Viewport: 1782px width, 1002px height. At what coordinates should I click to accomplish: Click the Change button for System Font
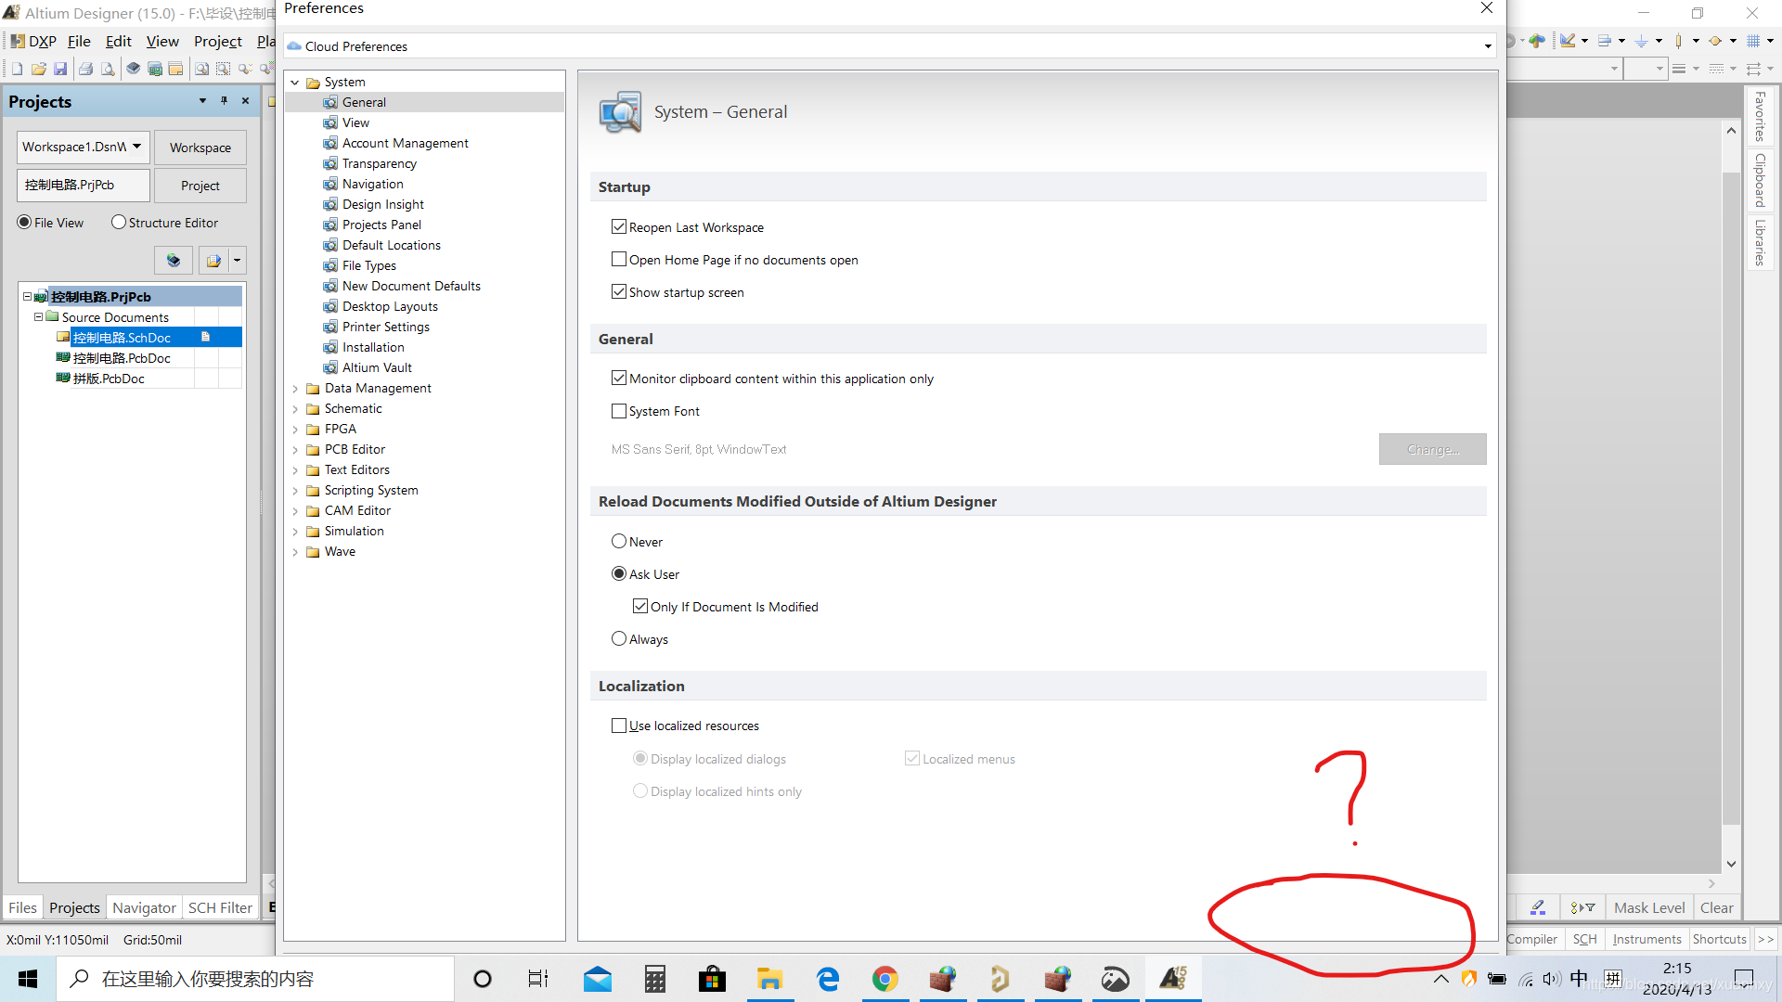1432,449
